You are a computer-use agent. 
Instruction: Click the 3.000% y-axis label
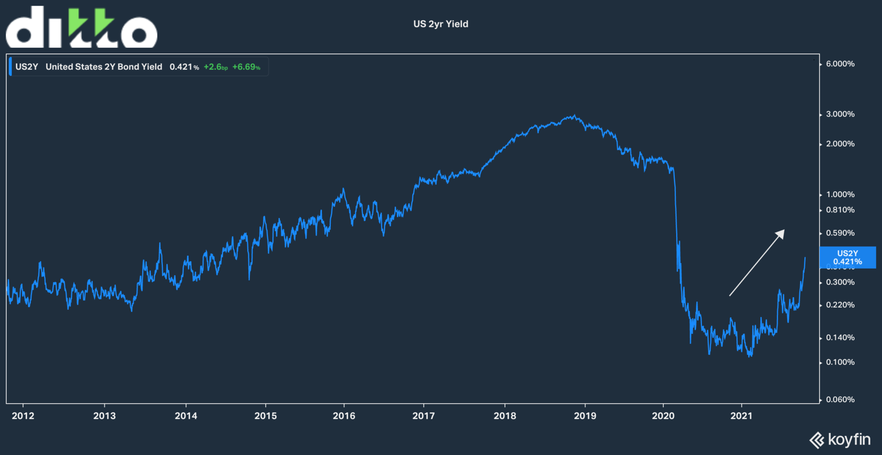click(840, 114)
